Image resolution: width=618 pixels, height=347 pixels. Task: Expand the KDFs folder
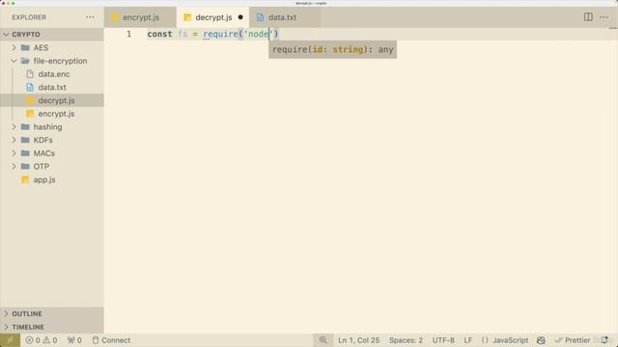coord(51,140)
